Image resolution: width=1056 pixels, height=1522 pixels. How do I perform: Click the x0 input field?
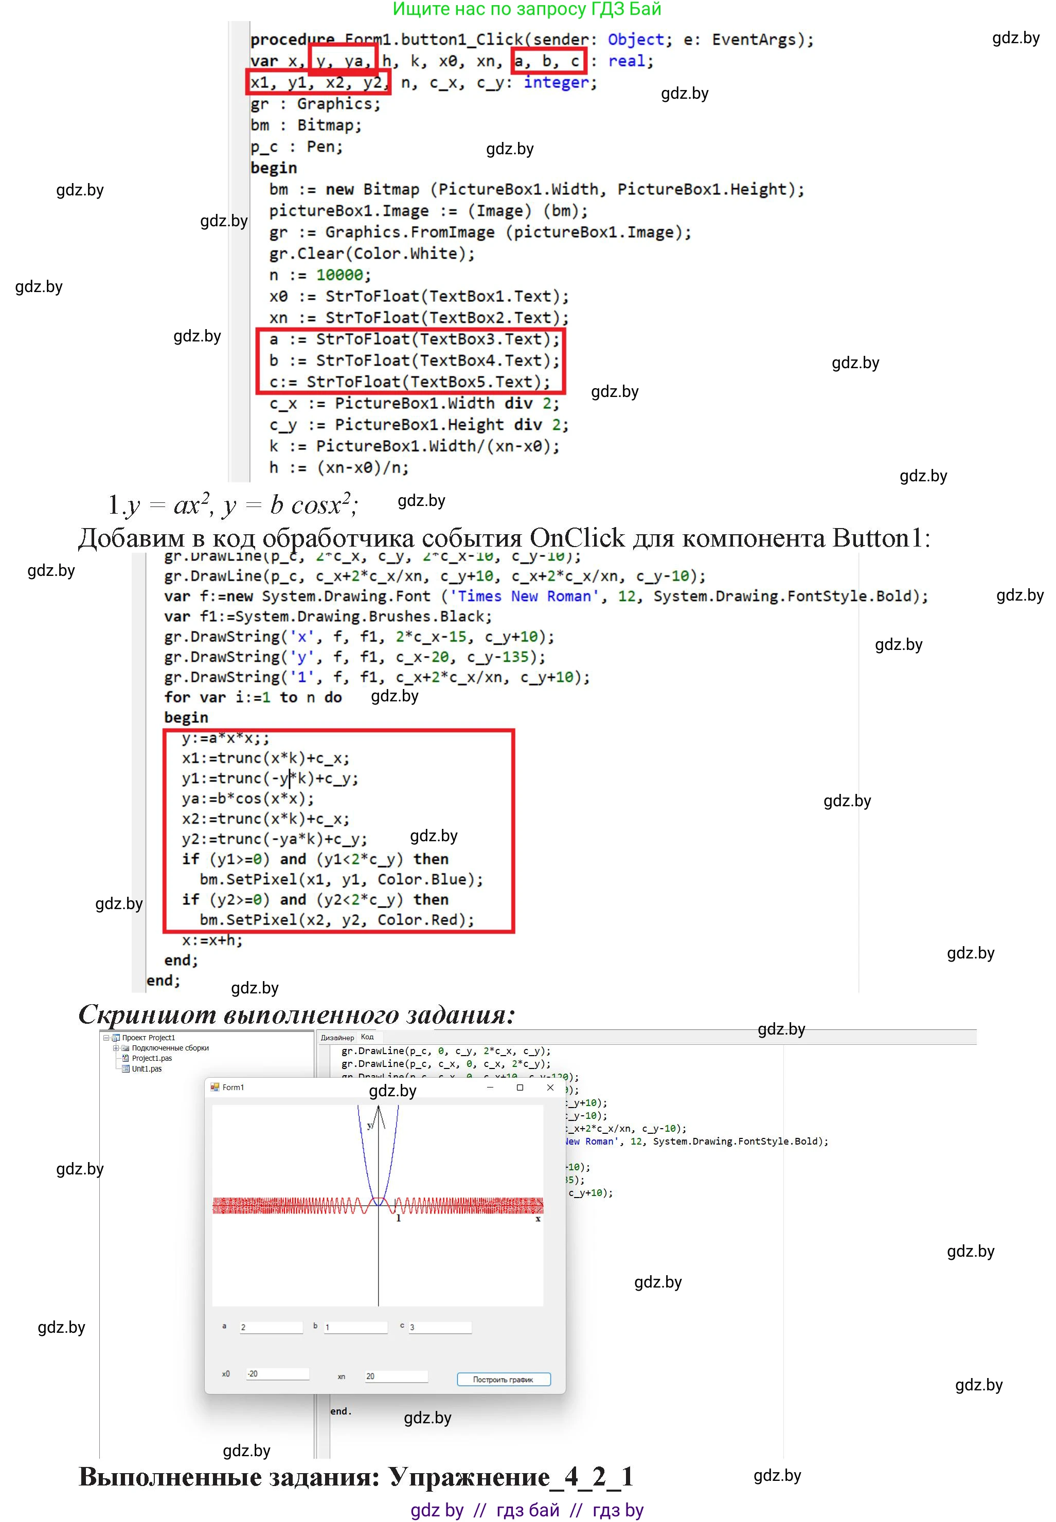click(x=277, y=1374)
